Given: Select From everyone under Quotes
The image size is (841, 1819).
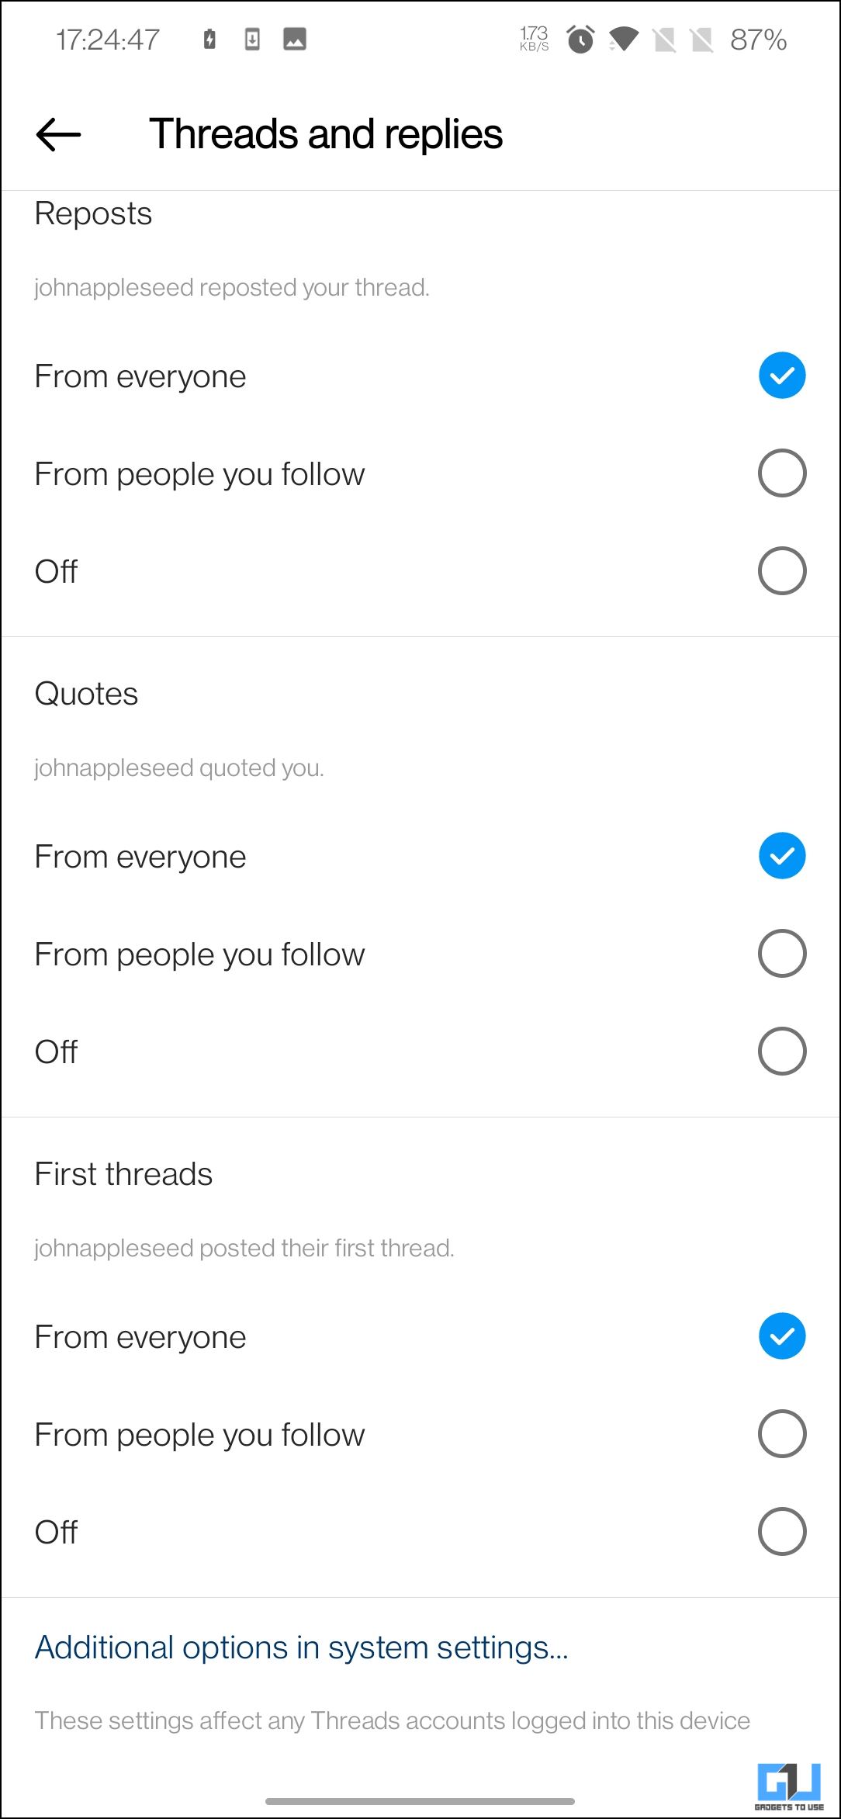Looking at the screenshot, I should 781,855.
